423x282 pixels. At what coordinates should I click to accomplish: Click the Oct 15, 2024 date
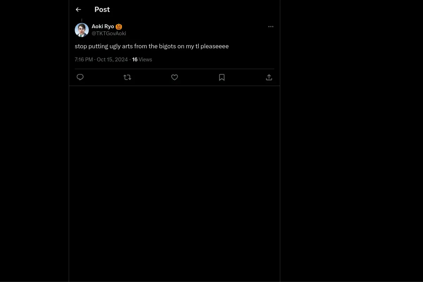click(112, 60)
